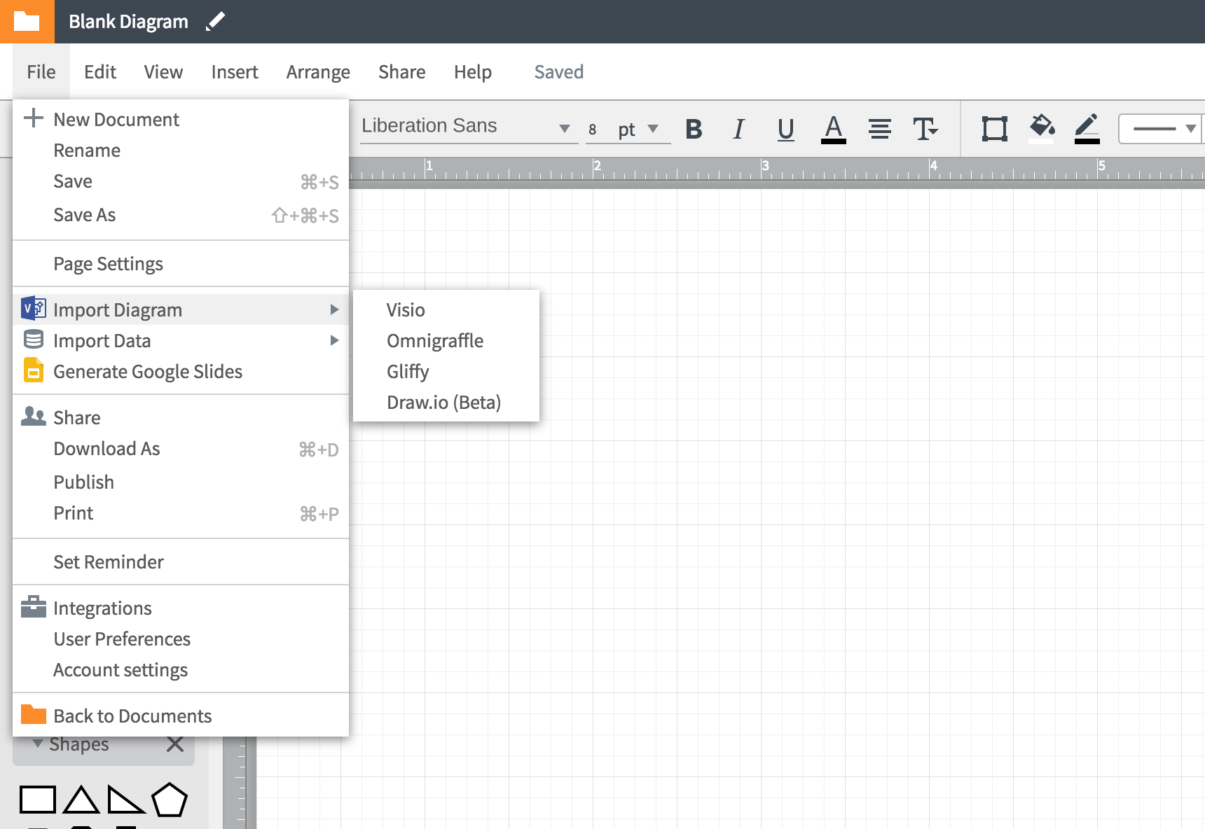Pick the font color A swatch
This screenshot has width=1205, height=829.
coord(833,129)
